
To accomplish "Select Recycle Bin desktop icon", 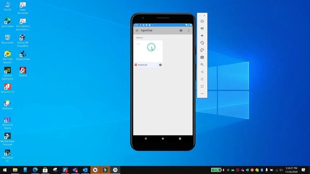I will pyautogui.click(x=8, y=39).
